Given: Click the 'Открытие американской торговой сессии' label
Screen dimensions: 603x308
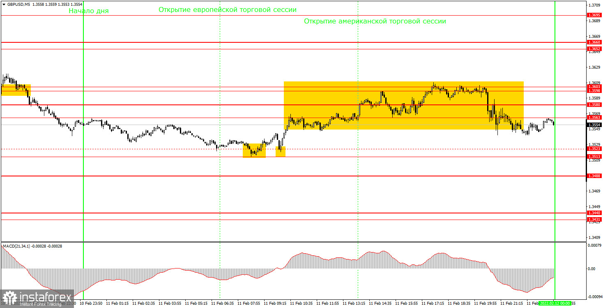Looking at the screenshot, I should tap(375, 21).
